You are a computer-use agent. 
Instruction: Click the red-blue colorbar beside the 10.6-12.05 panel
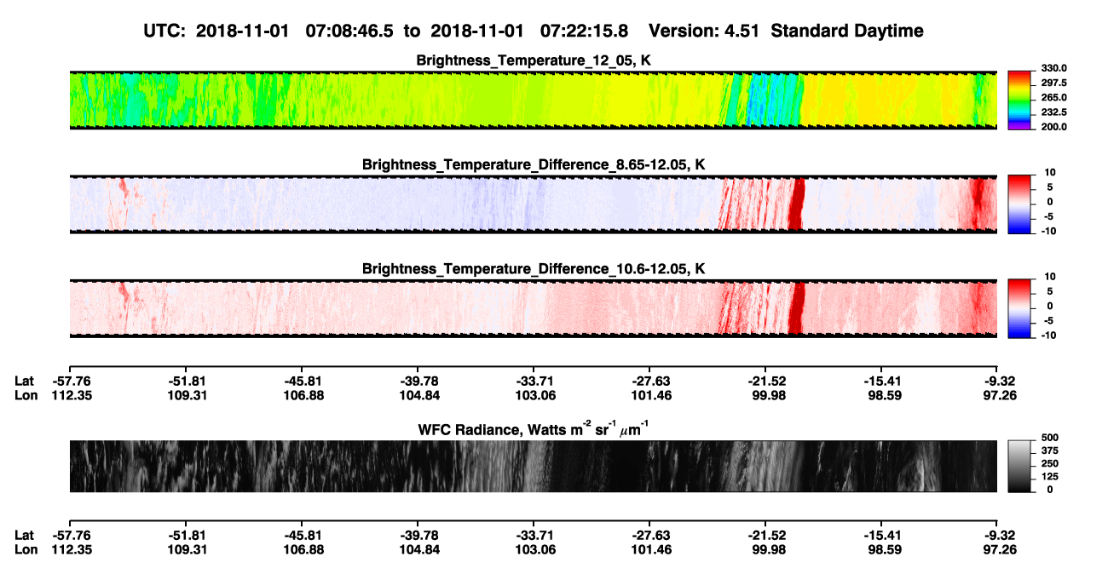tap(1020, 308)
